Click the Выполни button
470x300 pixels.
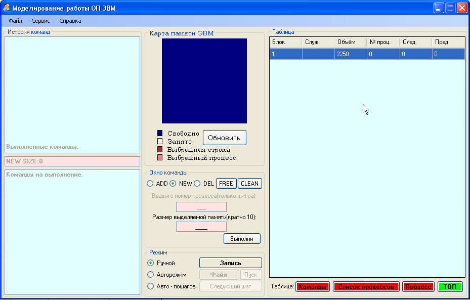(x=242, y=239)
